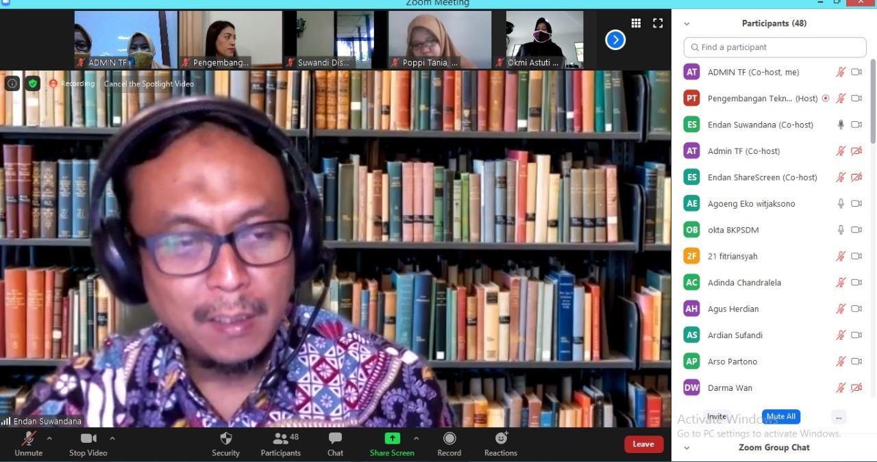Open the Chat bubble icon
This screenshot has height=462, width=877.
coord(335,438)
